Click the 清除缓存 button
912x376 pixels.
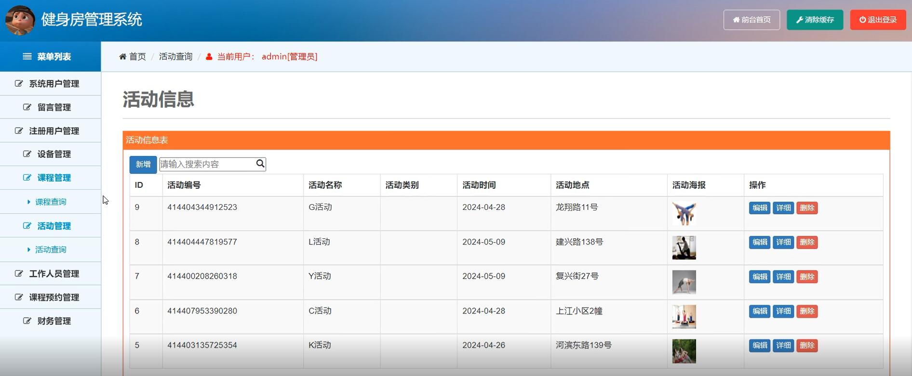pos(815,20)
